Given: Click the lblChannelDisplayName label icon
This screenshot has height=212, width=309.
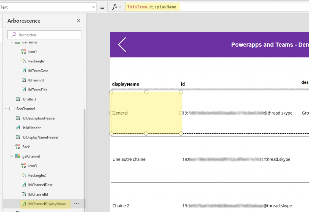Looking at the screenshot, I should click(24, 204).
